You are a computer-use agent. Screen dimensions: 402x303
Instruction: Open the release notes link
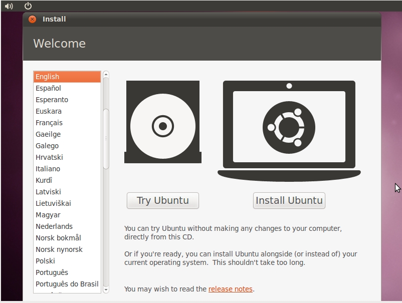coord(231,289)
